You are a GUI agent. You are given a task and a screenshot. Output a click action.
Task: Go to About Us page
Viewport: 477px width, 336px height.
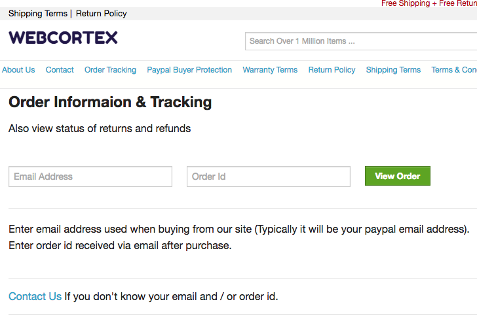coord(18,70)
